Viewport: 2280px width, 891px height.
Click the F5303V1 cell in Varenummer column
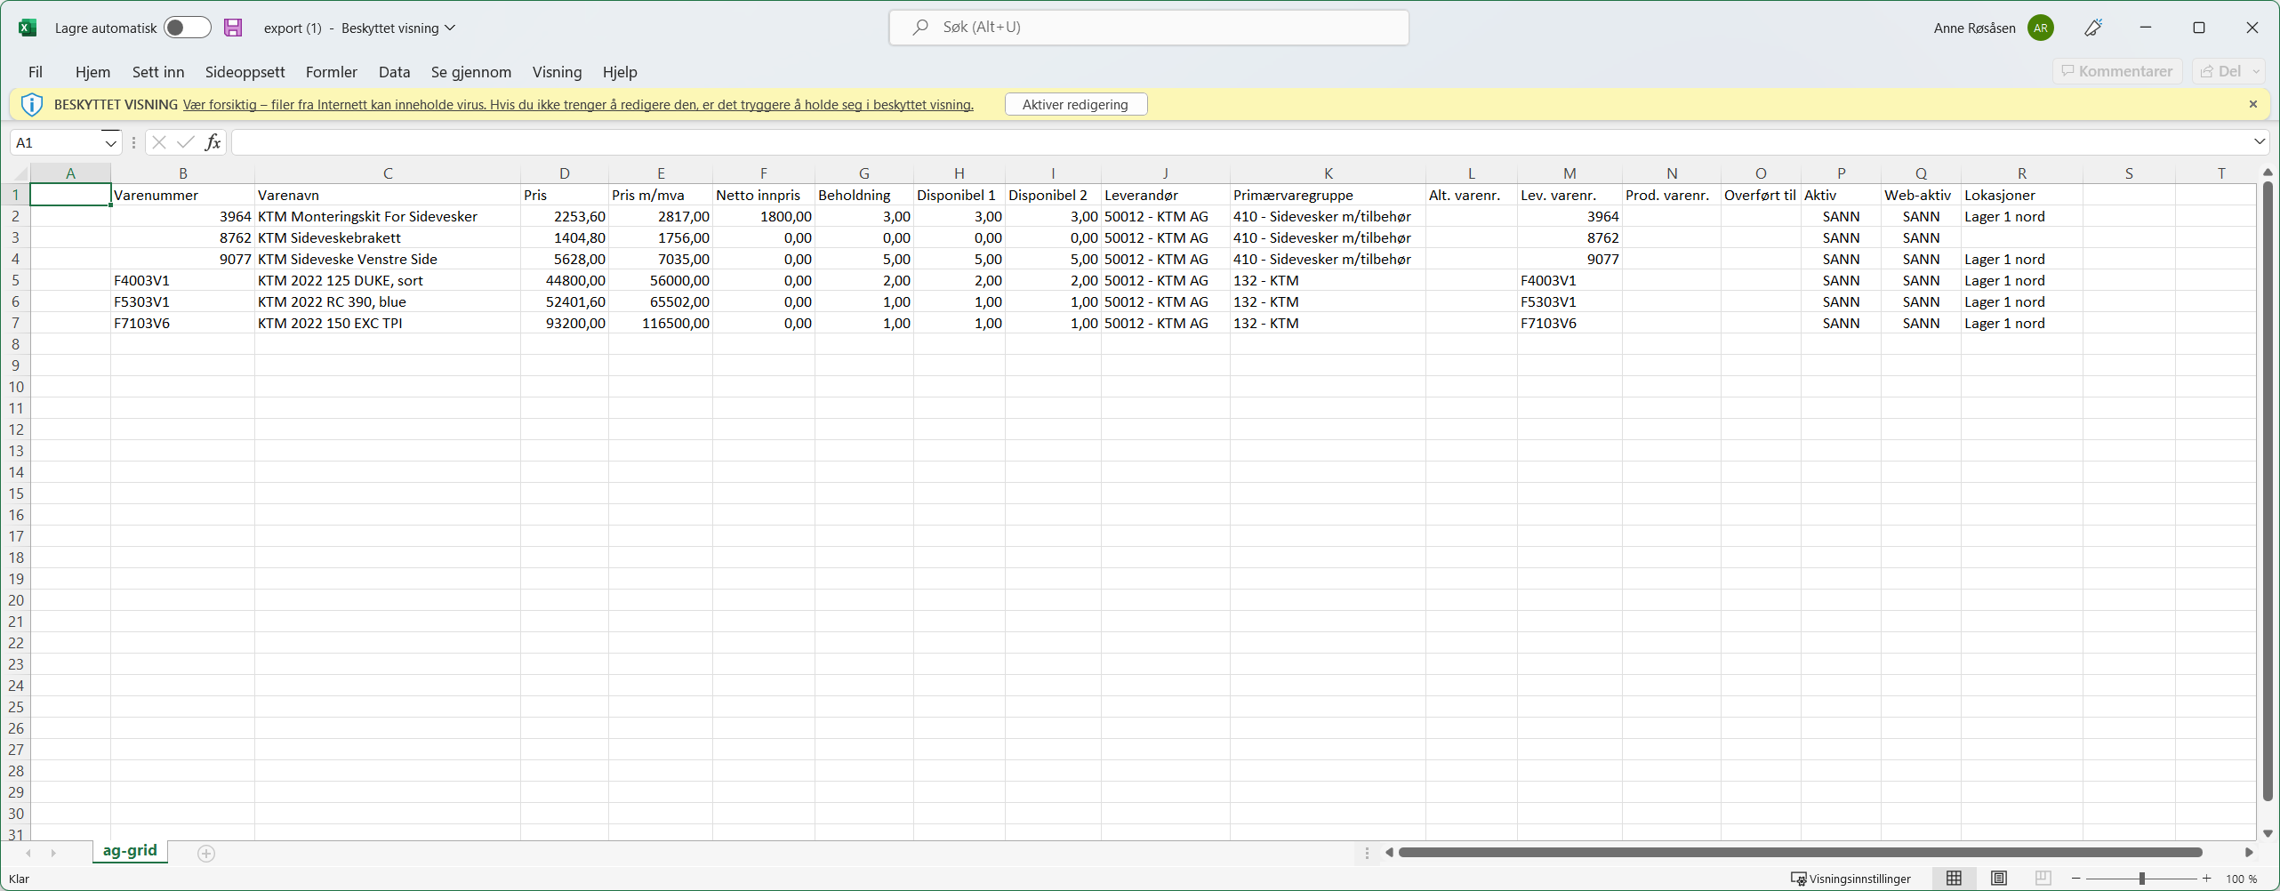[x=182, y=301]
